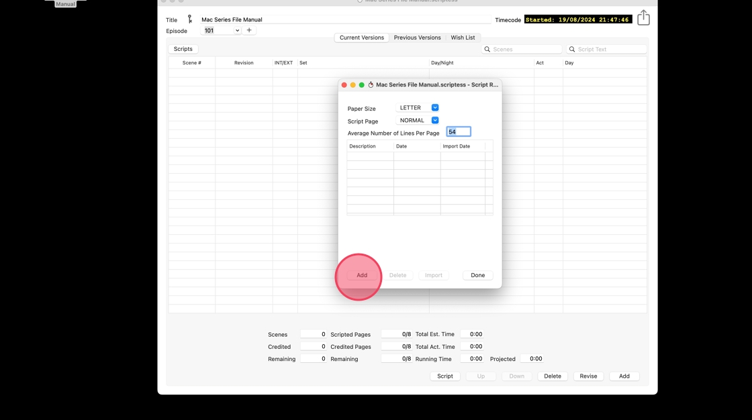Open the Wish List tab

[463, 38]
